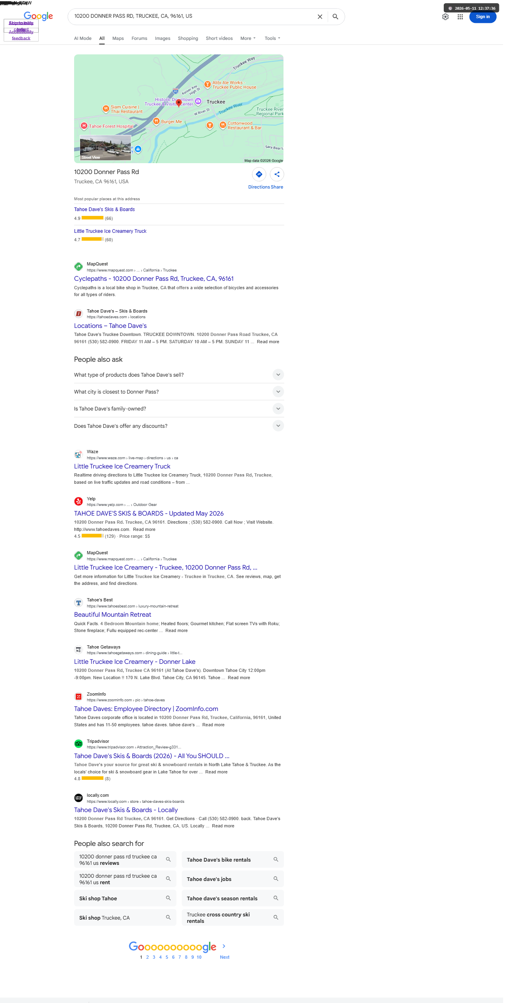Select Alibi Ale Works map marker
Image resolution: width=509 pixels, height=1003 pixels.
(207, 84)
